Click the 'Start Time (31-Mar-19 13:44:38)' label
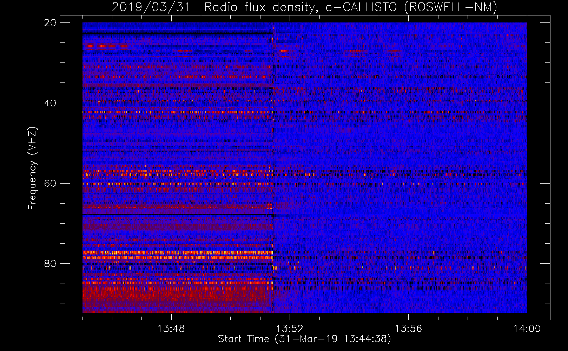This screenshot has width=568, height=351. 304,339
